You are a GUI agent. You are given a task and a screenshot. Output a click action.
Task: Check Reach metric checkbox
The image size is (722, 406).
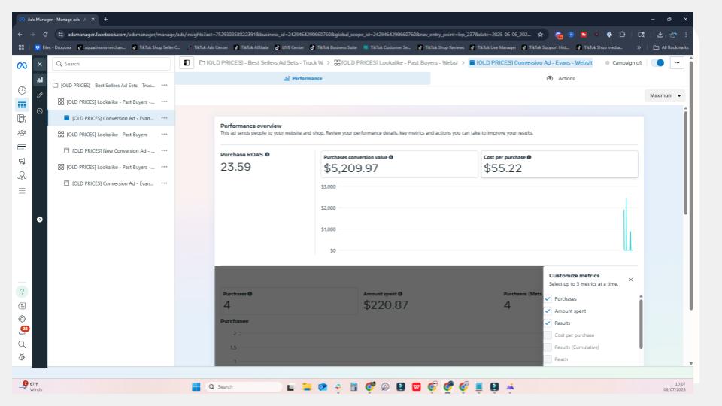point(548,359)
